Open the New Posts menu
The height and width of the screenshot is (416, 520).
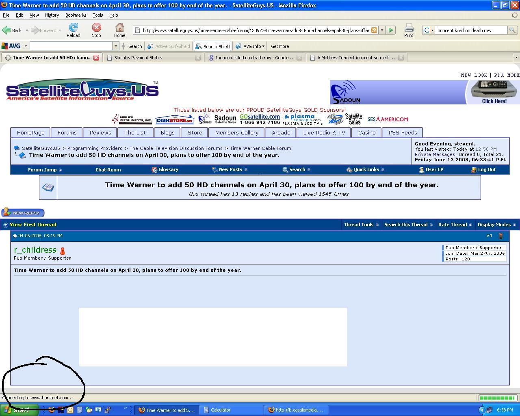tap(230, 170)
